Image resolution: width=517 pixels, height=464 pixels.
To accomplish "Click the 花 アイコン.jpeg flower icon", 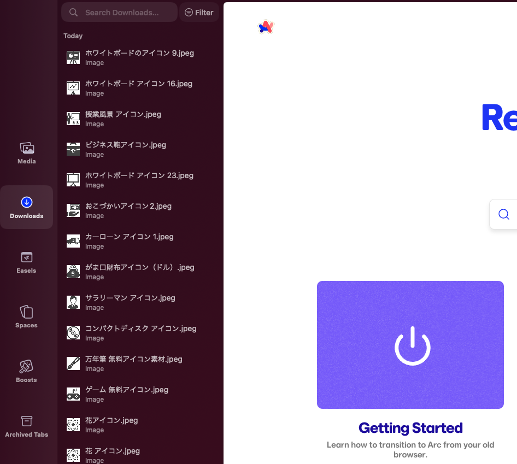I will pyautogui.click(x=73, y=455).
